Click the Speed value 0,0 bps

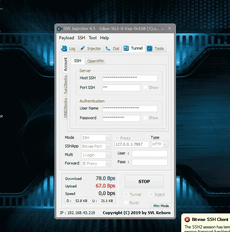[x=107, y=193]
